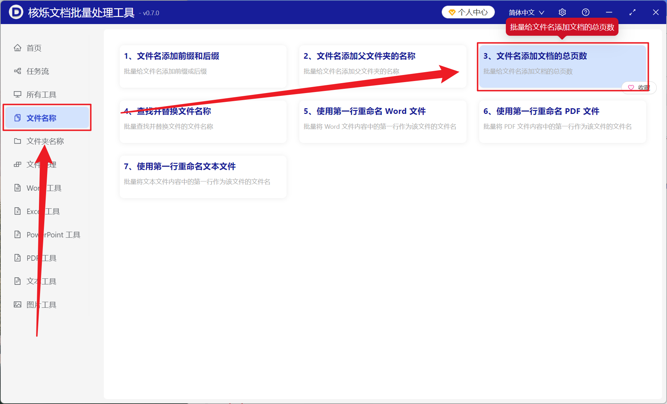Click the home icon beside 首页
This screenshot has width=667, height=404.
tap(17, 48)
